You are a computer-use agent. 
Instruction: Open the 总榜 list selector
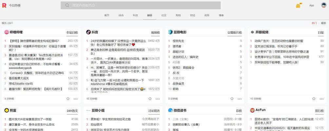pos(239,111)
